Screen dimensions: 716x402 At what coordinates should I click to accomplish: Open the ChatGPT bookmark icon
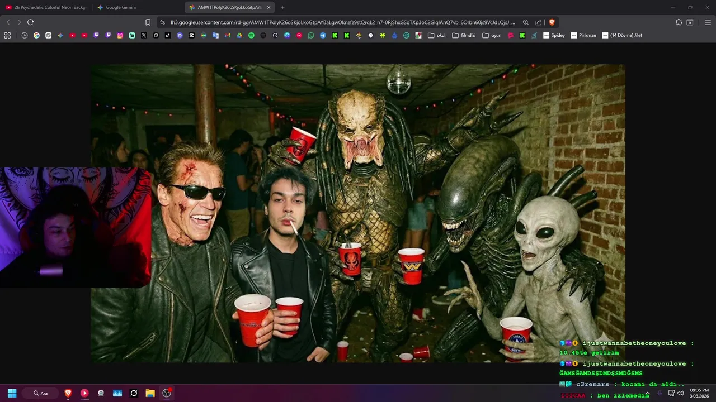48,35
